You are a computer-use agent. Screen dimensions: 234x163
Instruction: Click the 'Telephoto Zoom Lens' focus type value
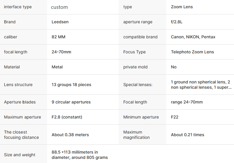pyautogui.click(x=192, y=52)
